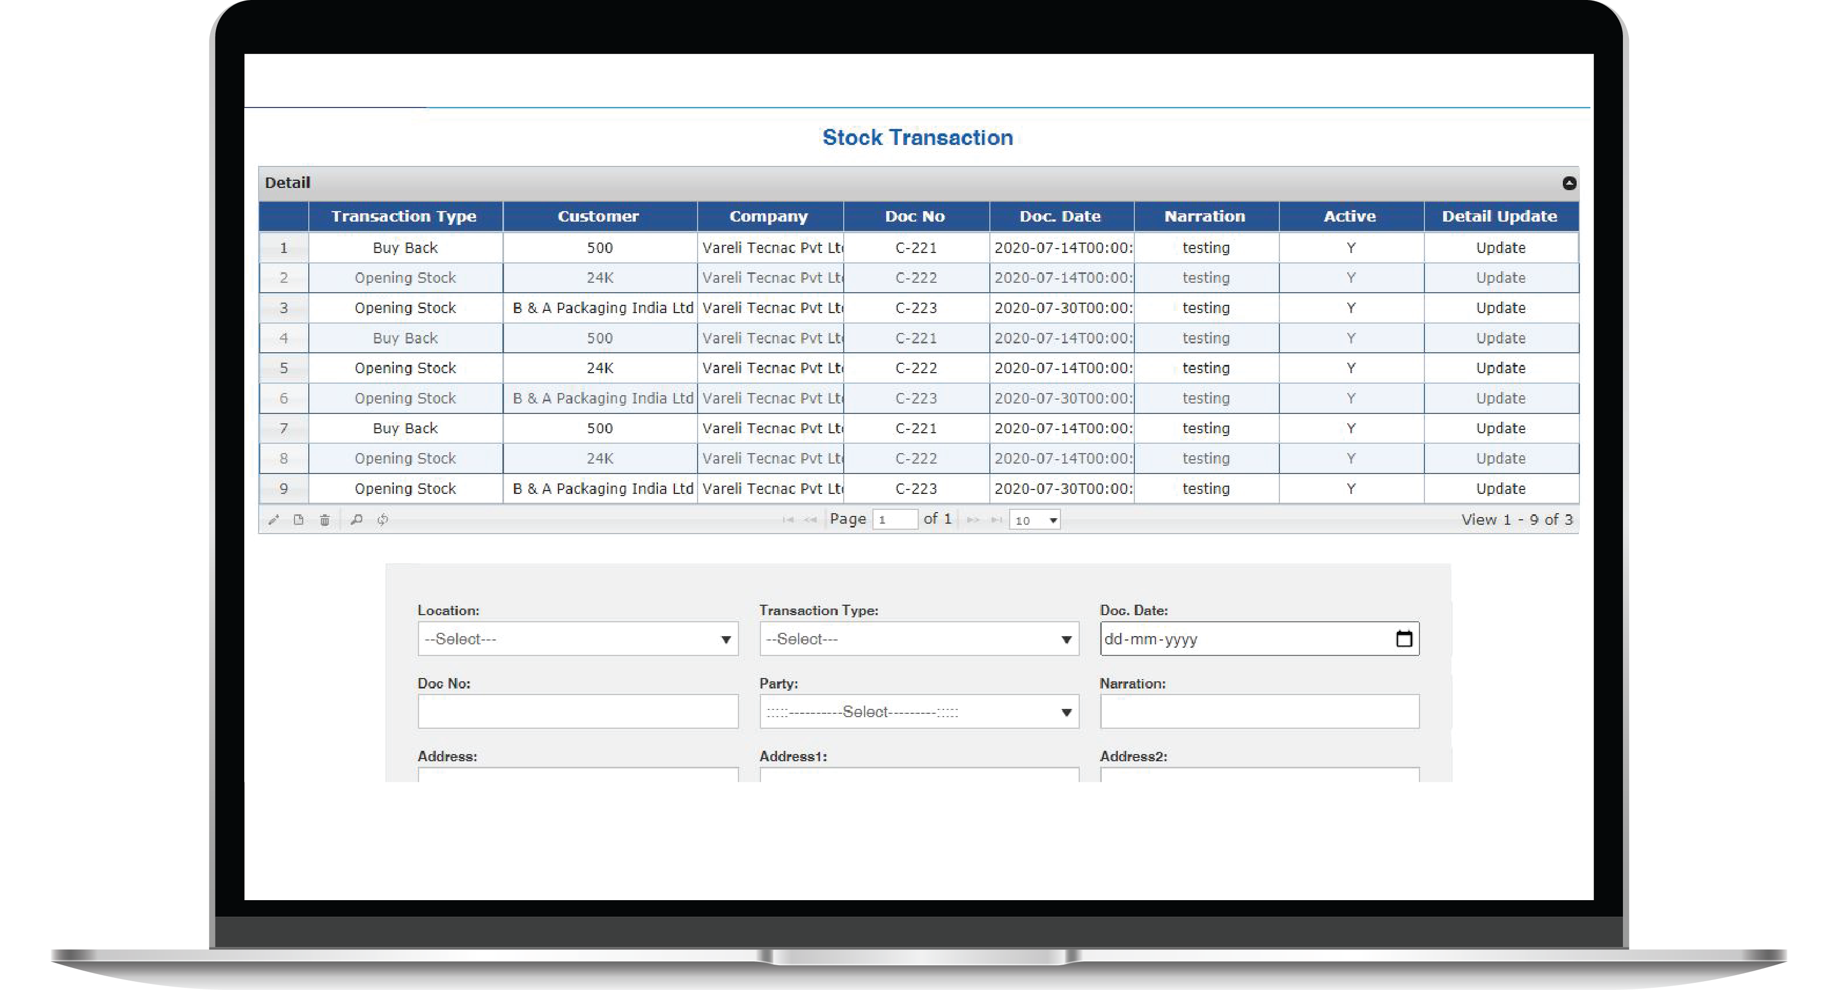Change rows per page dropdown showing 10
1838x990 pixels.
tap(1035, 520)
